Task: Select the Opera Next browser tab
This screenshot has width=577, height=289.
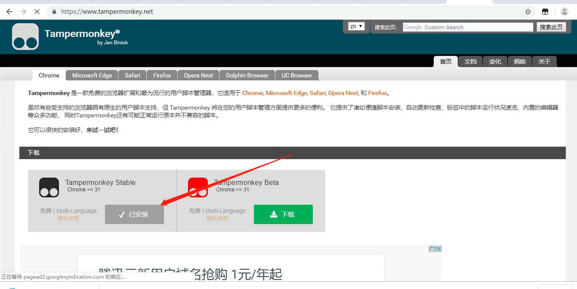Action: [198, 75]
